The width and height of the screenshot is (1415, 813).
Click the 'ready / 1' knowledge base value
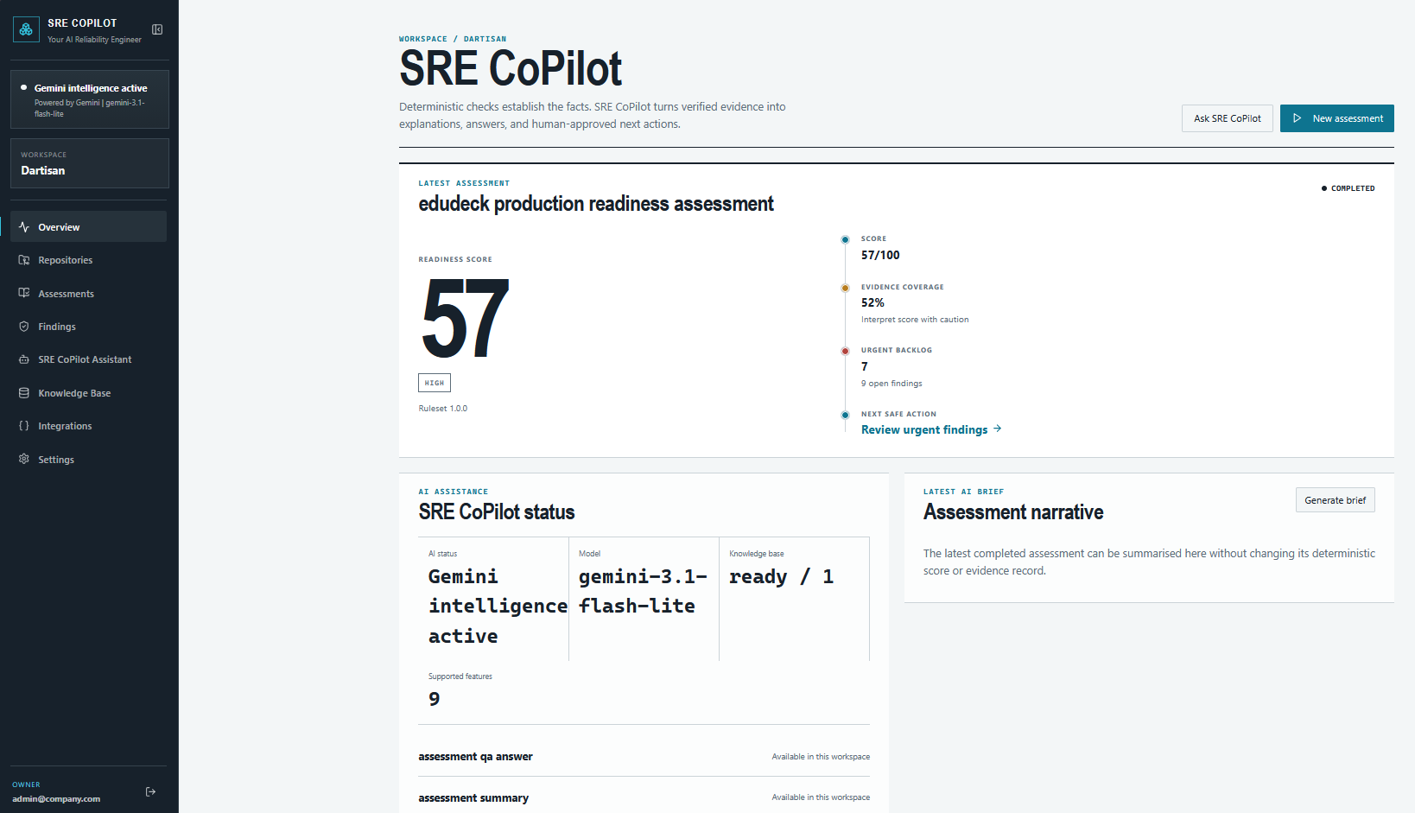point(781,576)
